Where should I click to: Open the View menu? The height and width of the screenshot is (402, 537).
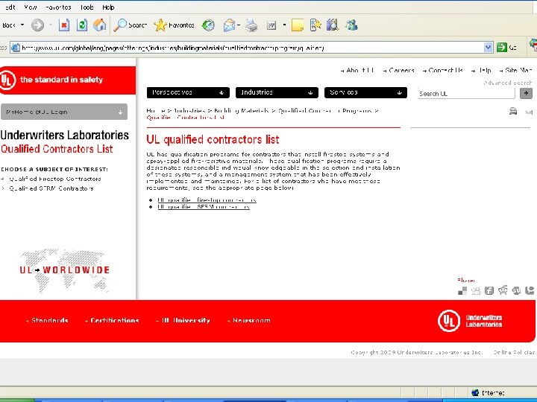point(31,7)
